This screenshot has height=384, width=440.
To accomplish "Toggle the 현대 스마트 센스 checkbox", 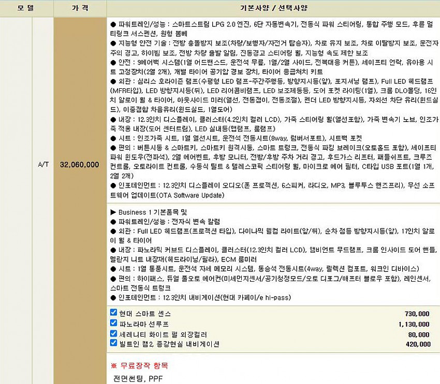I will 114,313.
